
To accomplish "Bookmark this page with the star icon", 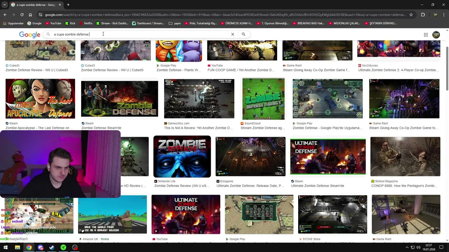I will tap(411, 15).
